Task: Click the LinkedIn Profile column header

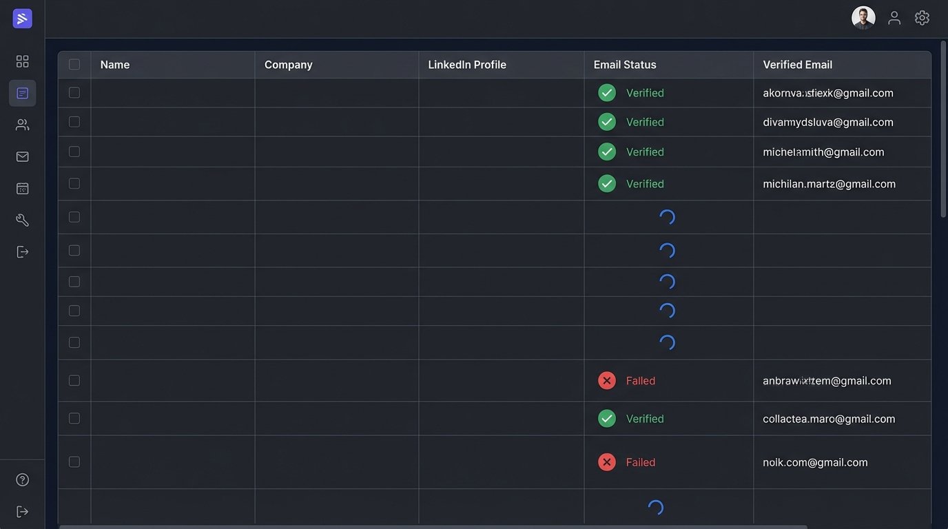Action: click(x=467, y=65)
